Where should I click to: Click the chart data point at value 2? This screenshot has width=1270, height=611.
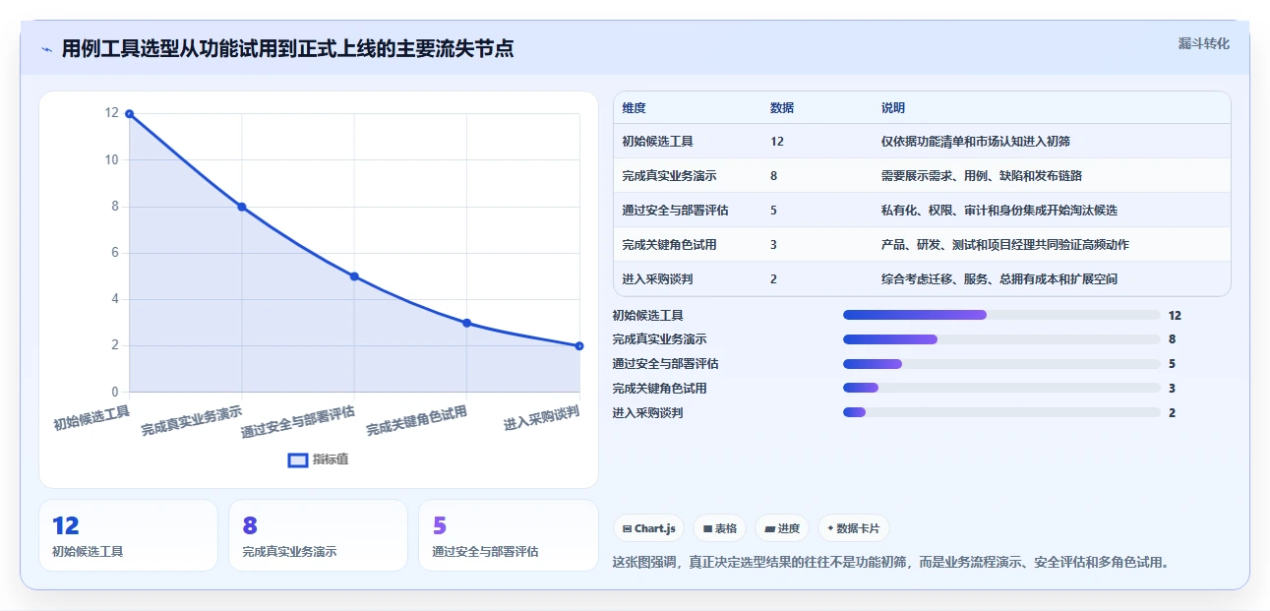coord(579,345)
